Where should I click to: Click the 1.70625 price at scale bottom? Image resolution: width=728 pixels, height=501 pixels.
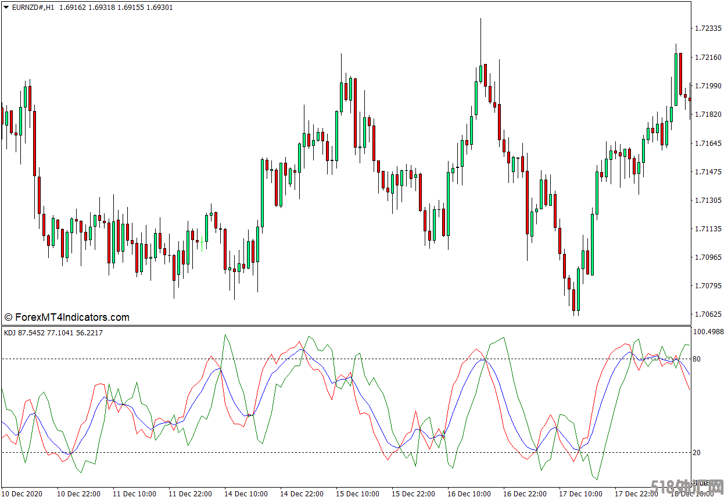pos(707,314)
